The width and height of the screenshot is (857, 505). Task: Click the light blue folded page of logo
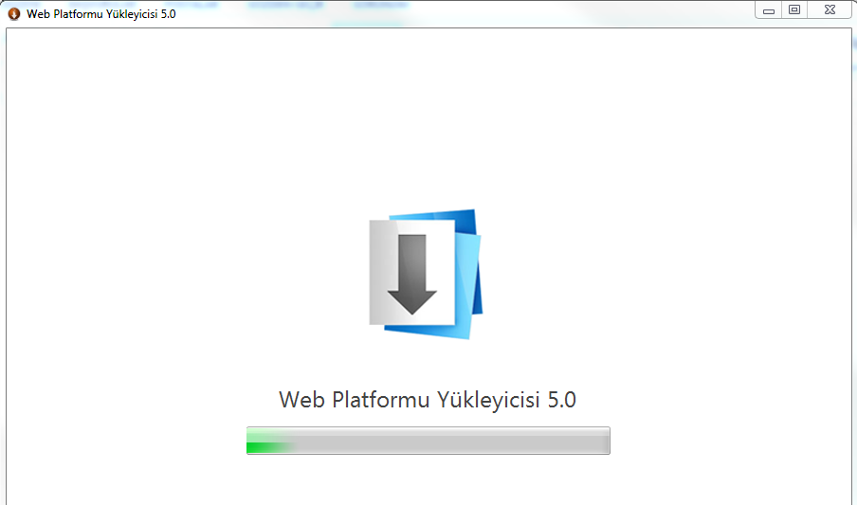pos(468,284)
